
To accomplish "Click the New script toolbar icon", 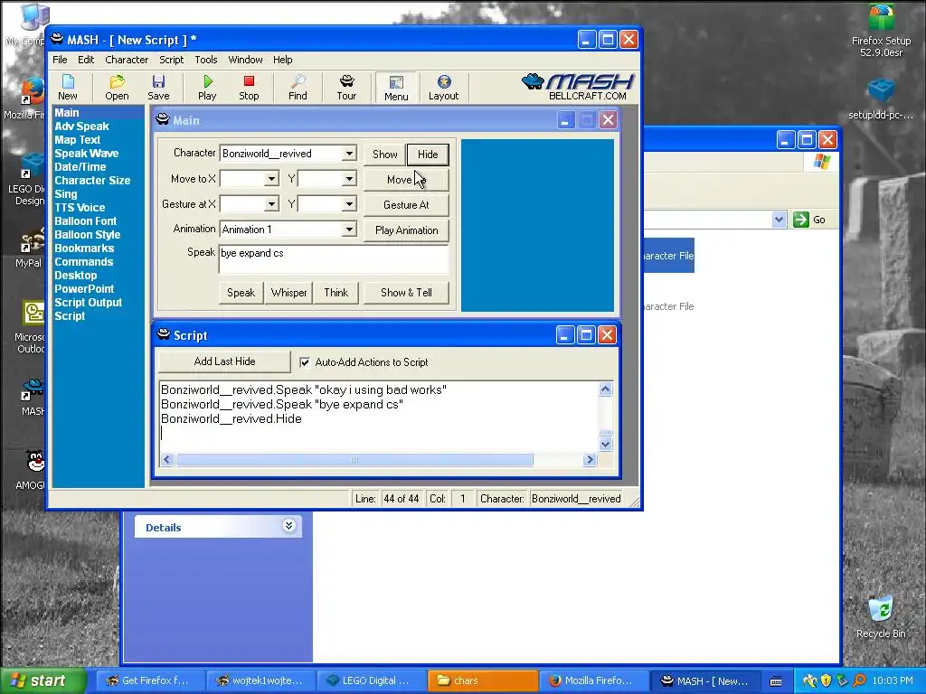I will tap(67, 88).
